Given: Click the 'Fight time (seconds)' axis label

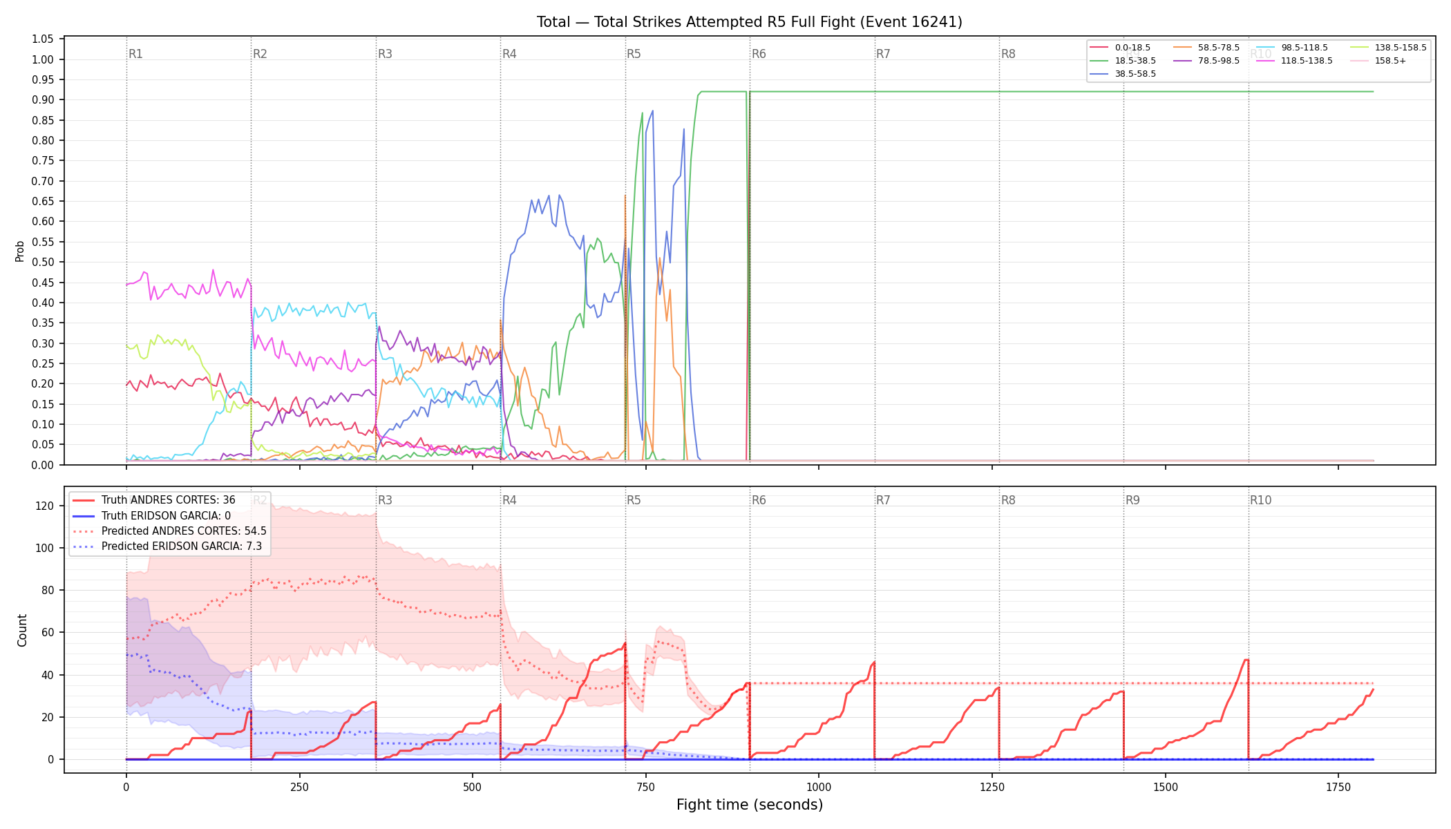Looking at the screenshot, I should click(750, 805).
